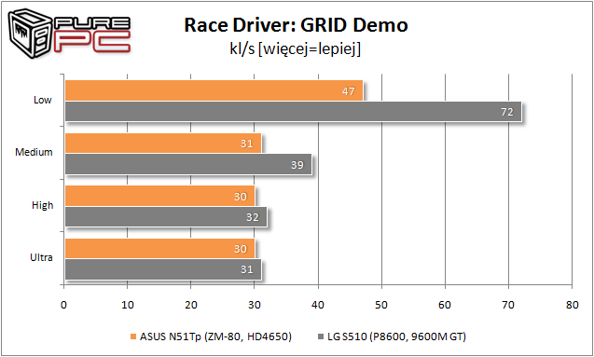594x357 pixels.
Task: Click the gray Medium bar showing 39
Action: pos(188,164)
